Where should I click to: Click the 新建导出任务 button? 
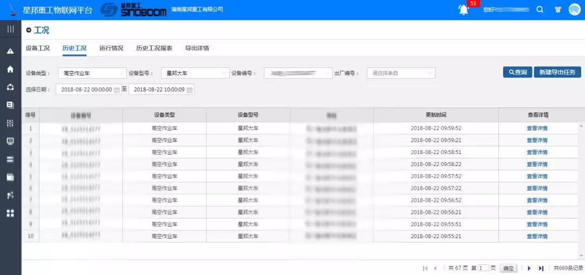pos(557,72)
